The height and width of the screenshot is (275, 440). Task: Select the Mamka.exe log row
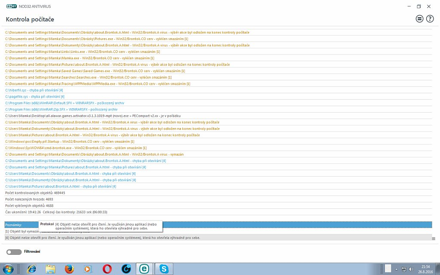click(x=218, y=58)
